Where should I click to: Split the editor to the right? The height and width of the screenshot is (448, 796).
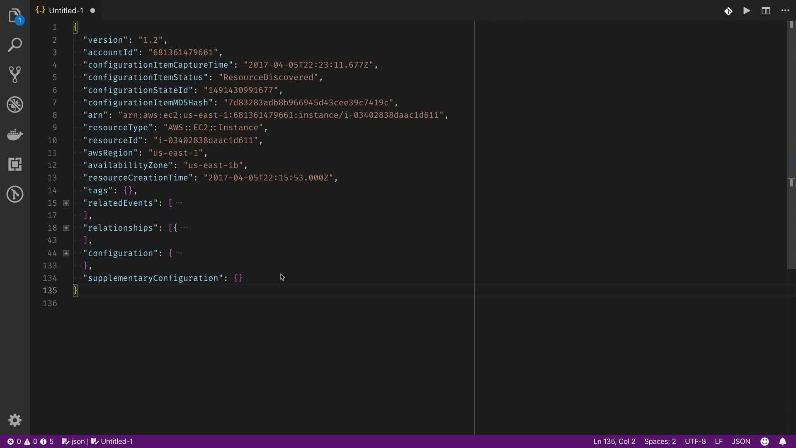(766, 11)
